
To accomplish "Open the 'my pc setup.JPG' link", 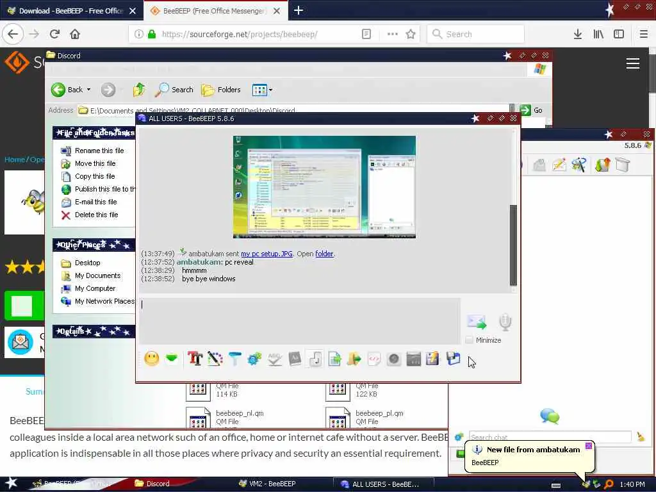I will [266, 254].
